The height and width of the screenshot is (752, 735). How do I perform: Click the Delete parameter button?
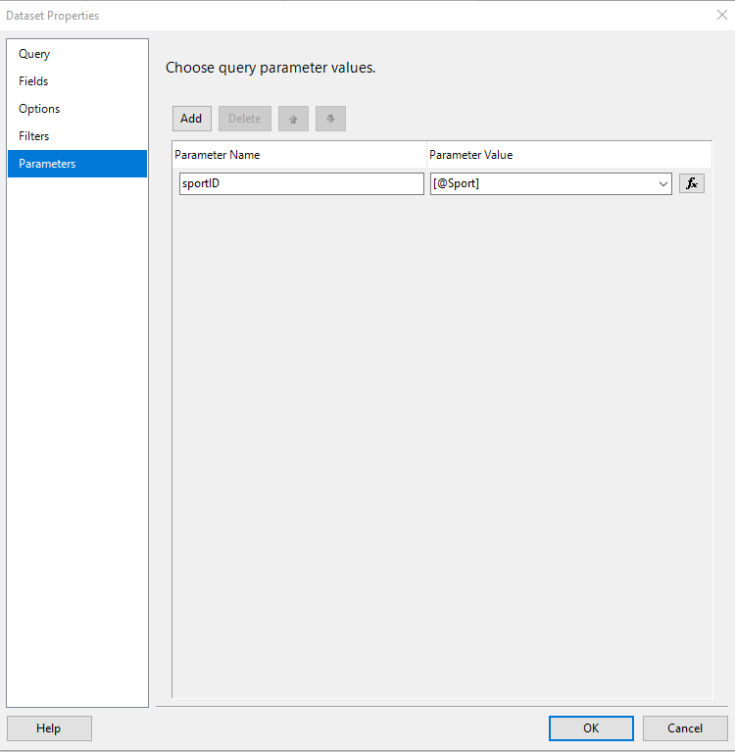point(245,119)
